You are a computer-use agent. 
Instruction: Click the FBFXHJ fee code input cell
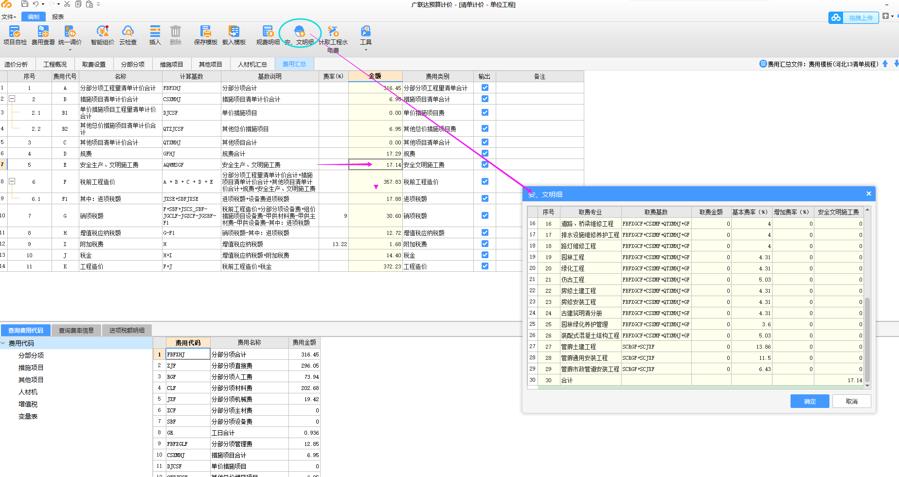coord(188,354)
